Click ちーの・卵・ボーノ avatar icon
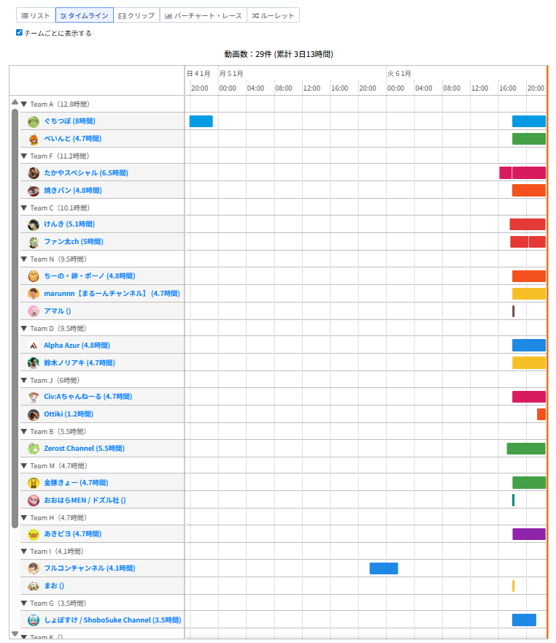The height and width of the screenshot is (643, 556). click(x=34, y=276)
